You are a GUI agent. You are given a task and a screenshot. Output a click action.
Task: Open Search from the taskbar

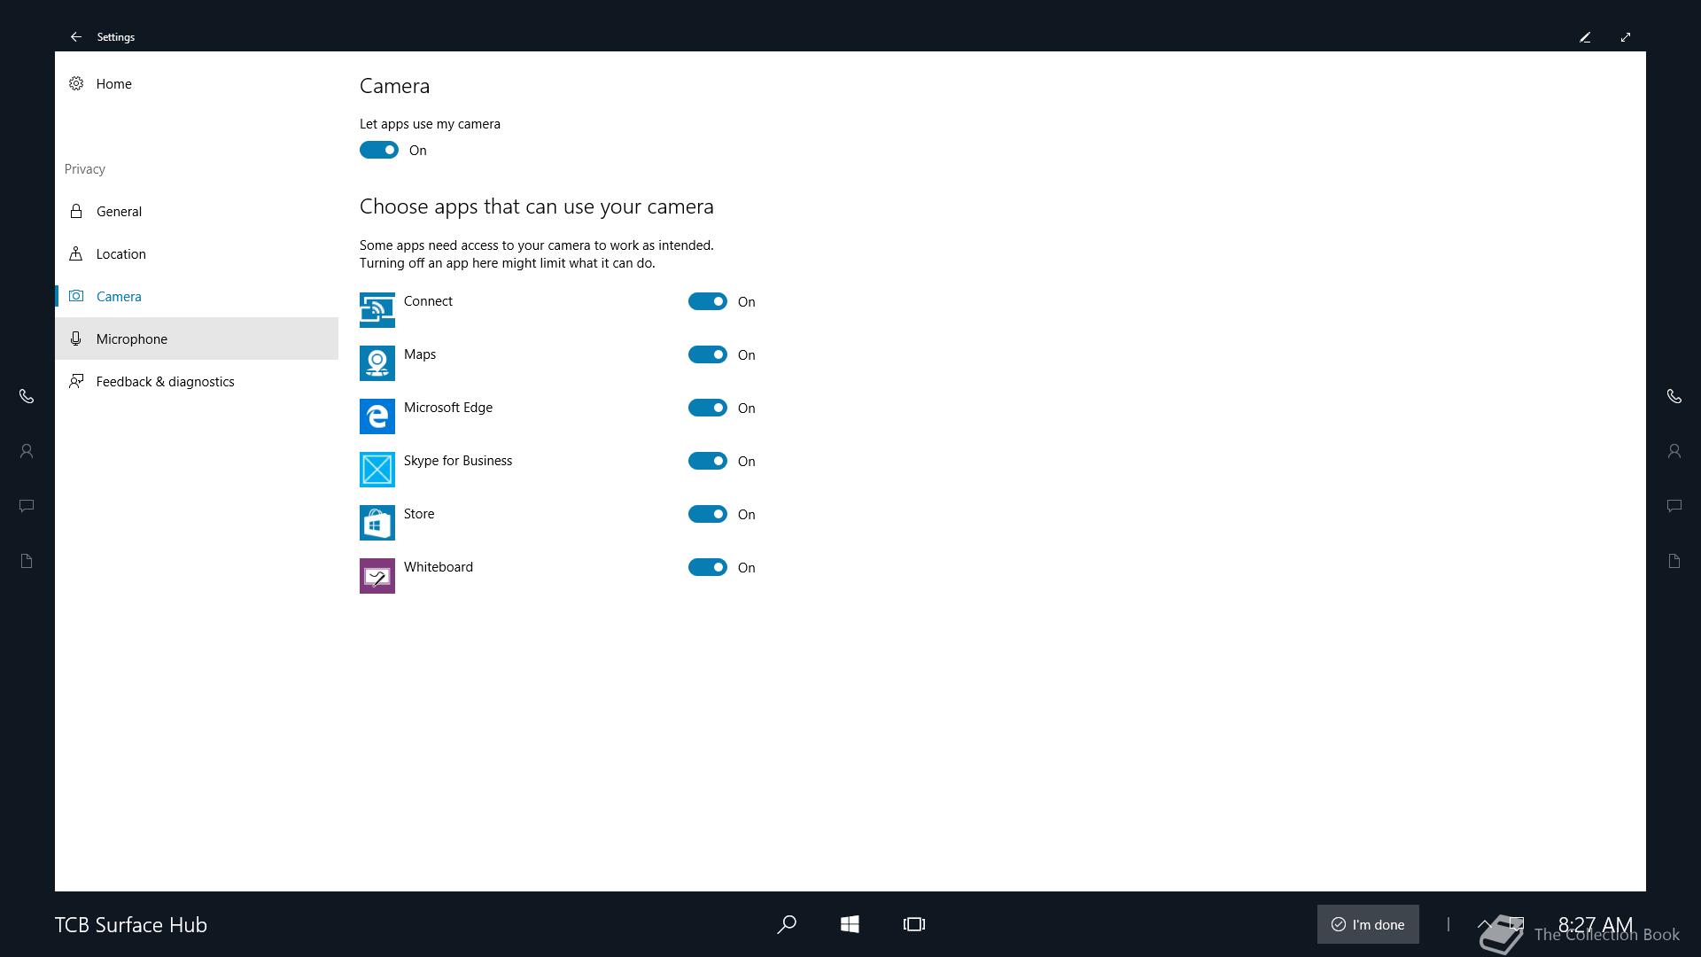pos(787,924)
